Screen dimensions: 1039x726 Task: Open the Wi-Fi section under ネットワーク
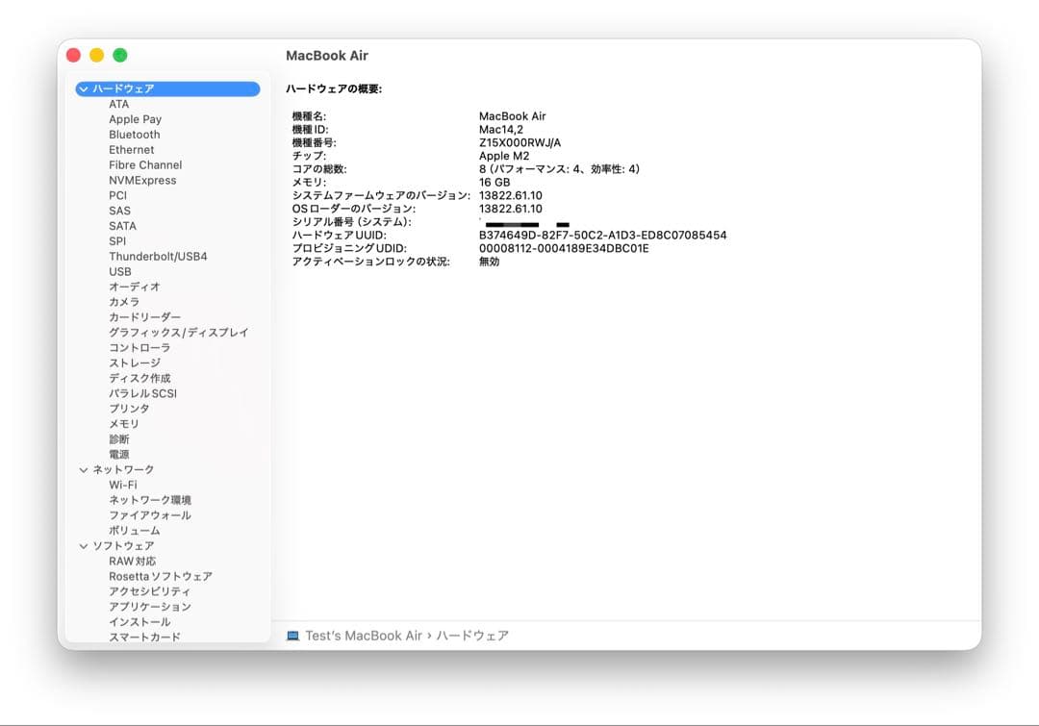point(123,484)
